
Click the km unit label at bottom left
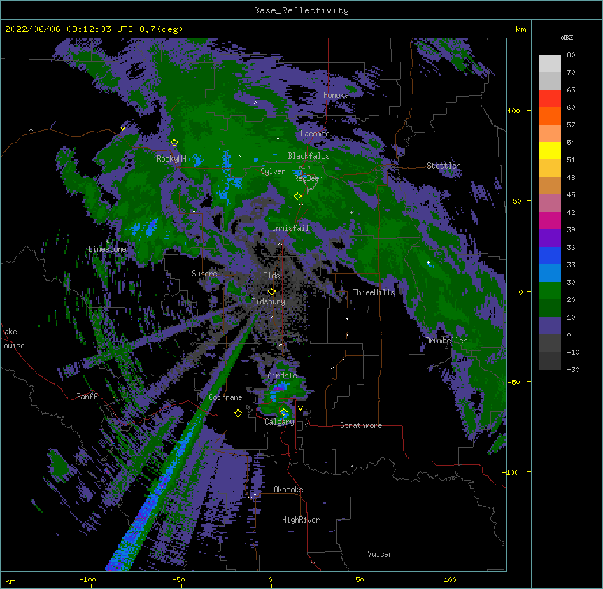click(x=10, y=581)
